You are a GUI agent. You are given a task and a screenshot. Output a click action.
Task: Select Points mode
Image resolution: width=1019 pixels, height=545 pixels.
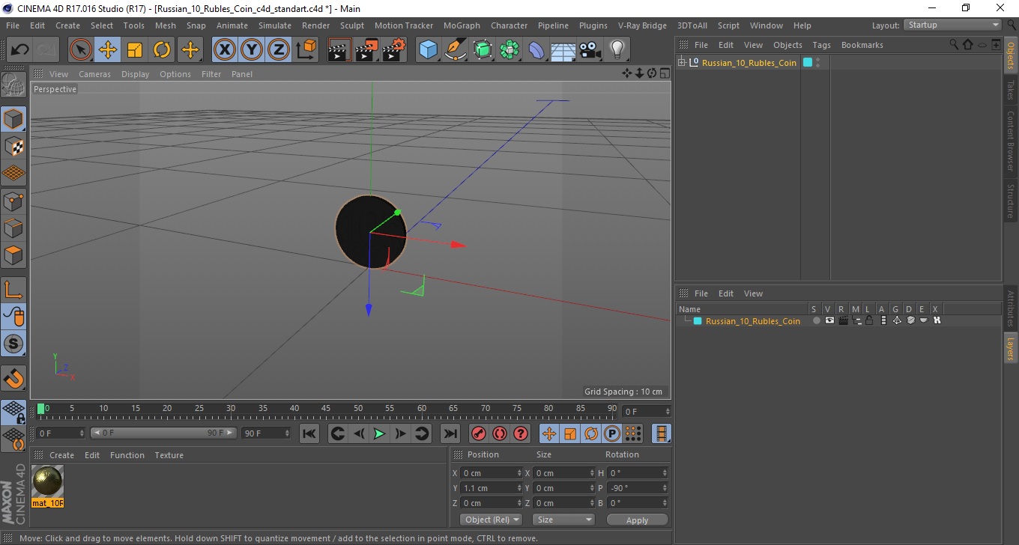point(13,201)
